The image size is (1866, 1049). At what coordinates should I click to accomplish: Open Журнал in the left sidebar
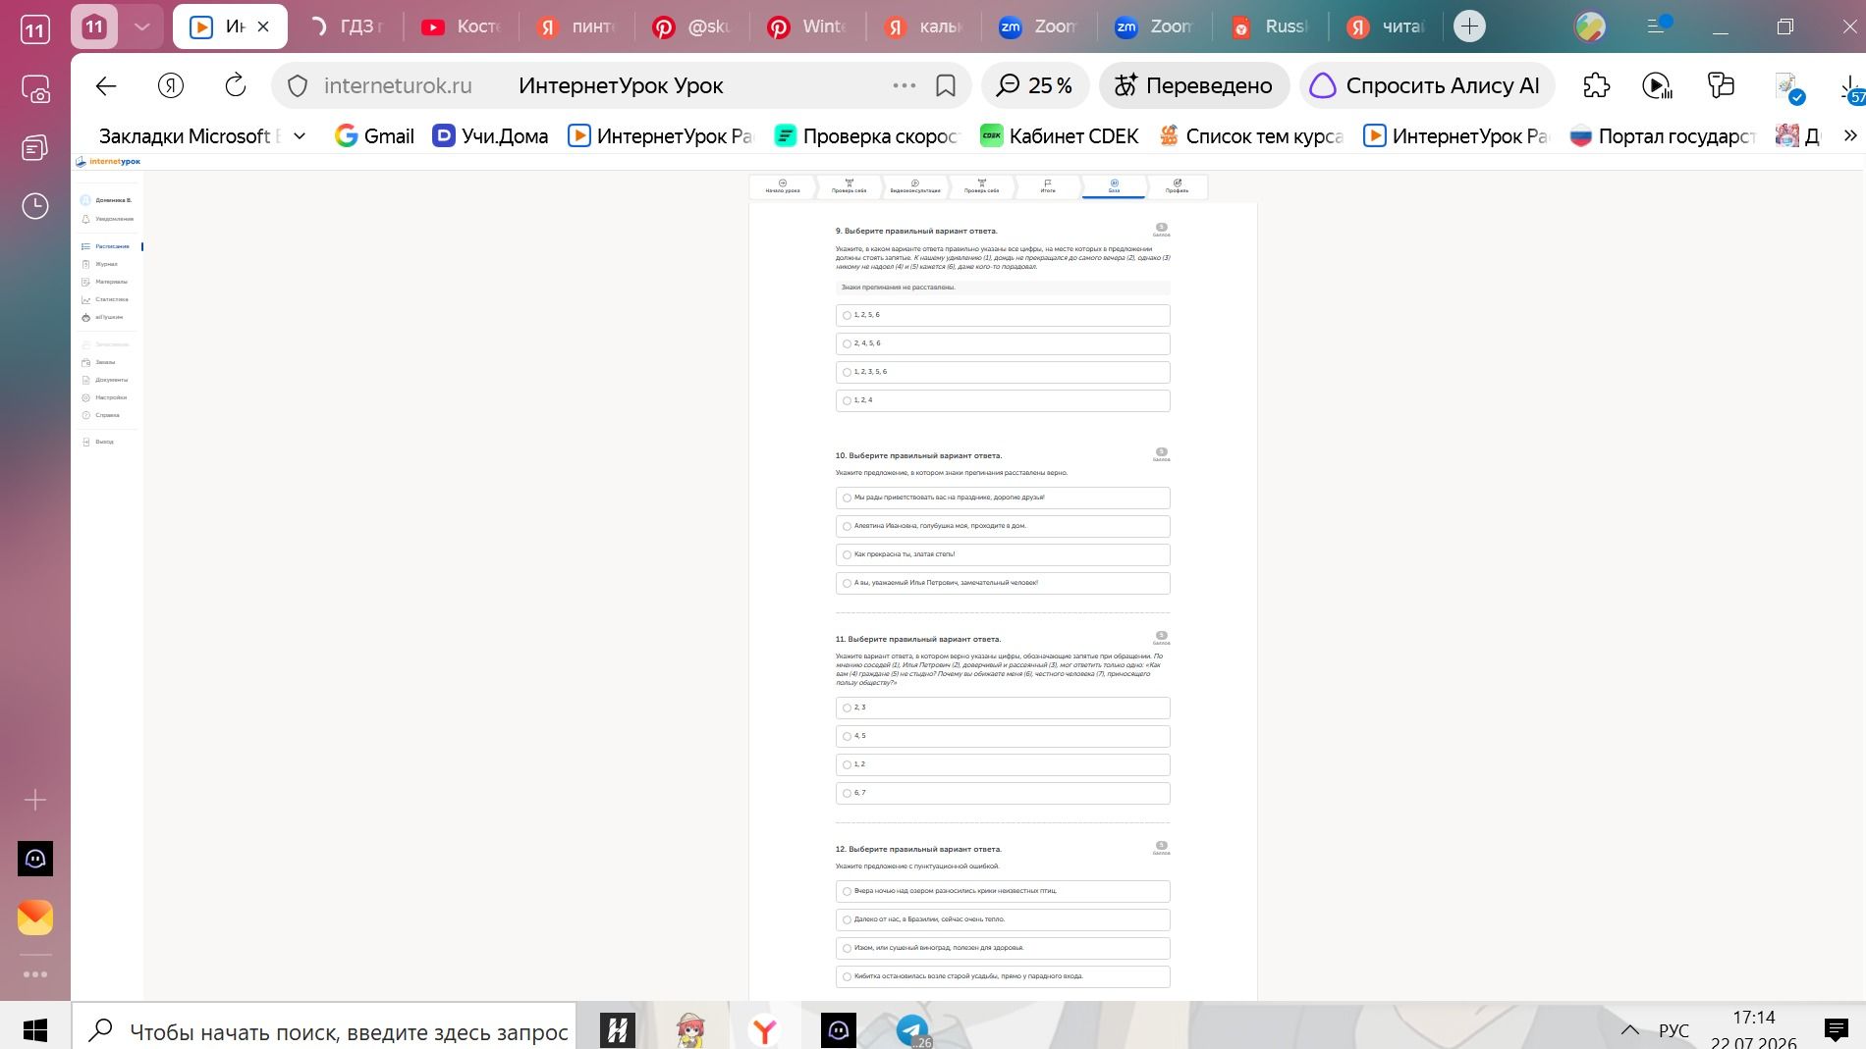coord(100,264)
